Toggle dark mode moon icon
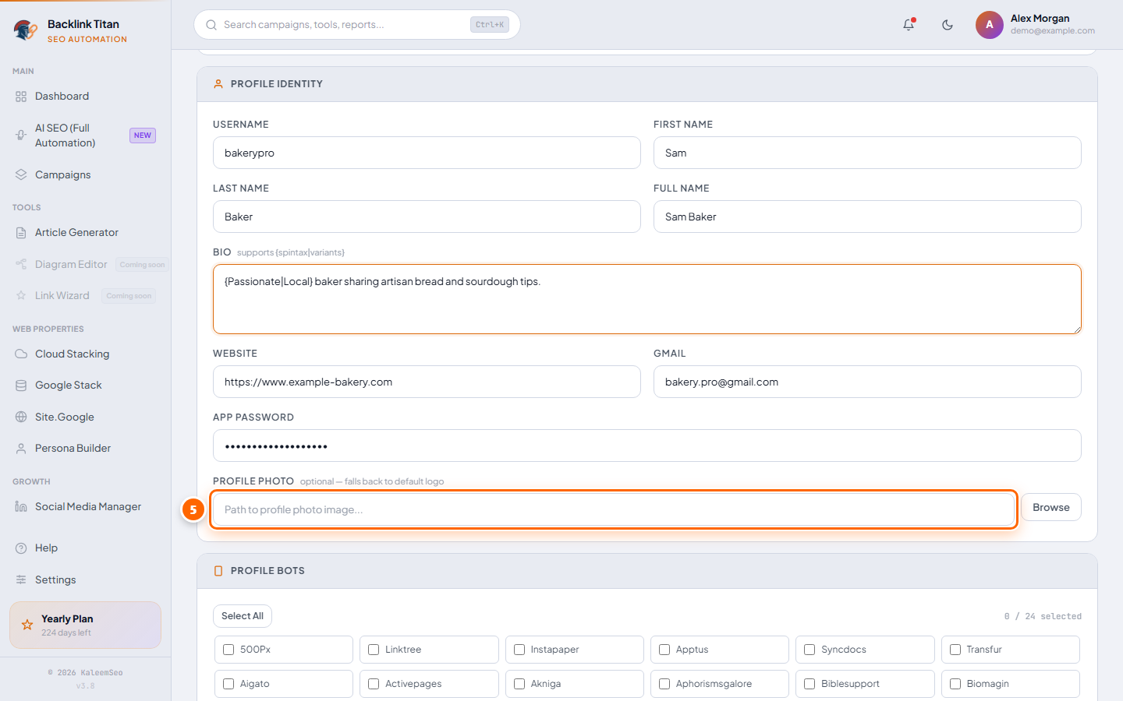 [948, 25]
